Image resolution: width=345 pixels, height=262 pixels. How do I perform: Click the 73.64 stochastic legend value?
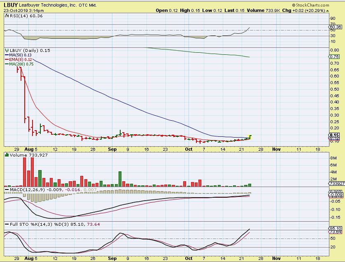pyautogui.click(x=93, y=225)
